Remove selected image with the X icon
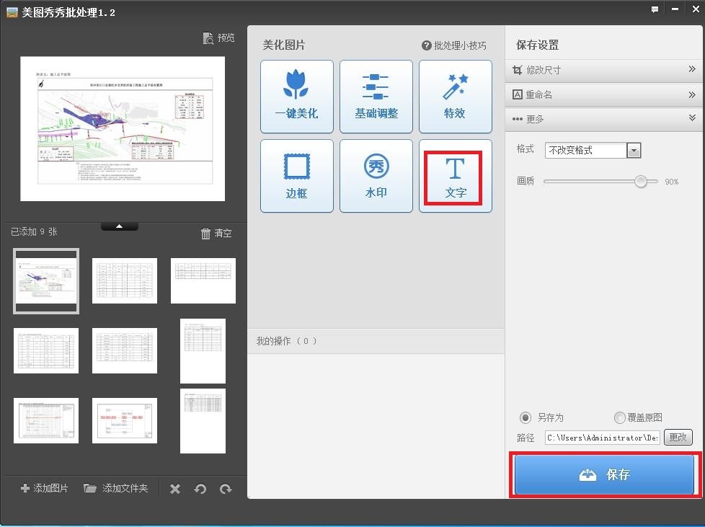The width and height of the screenshot is (705, 527). 175,489
